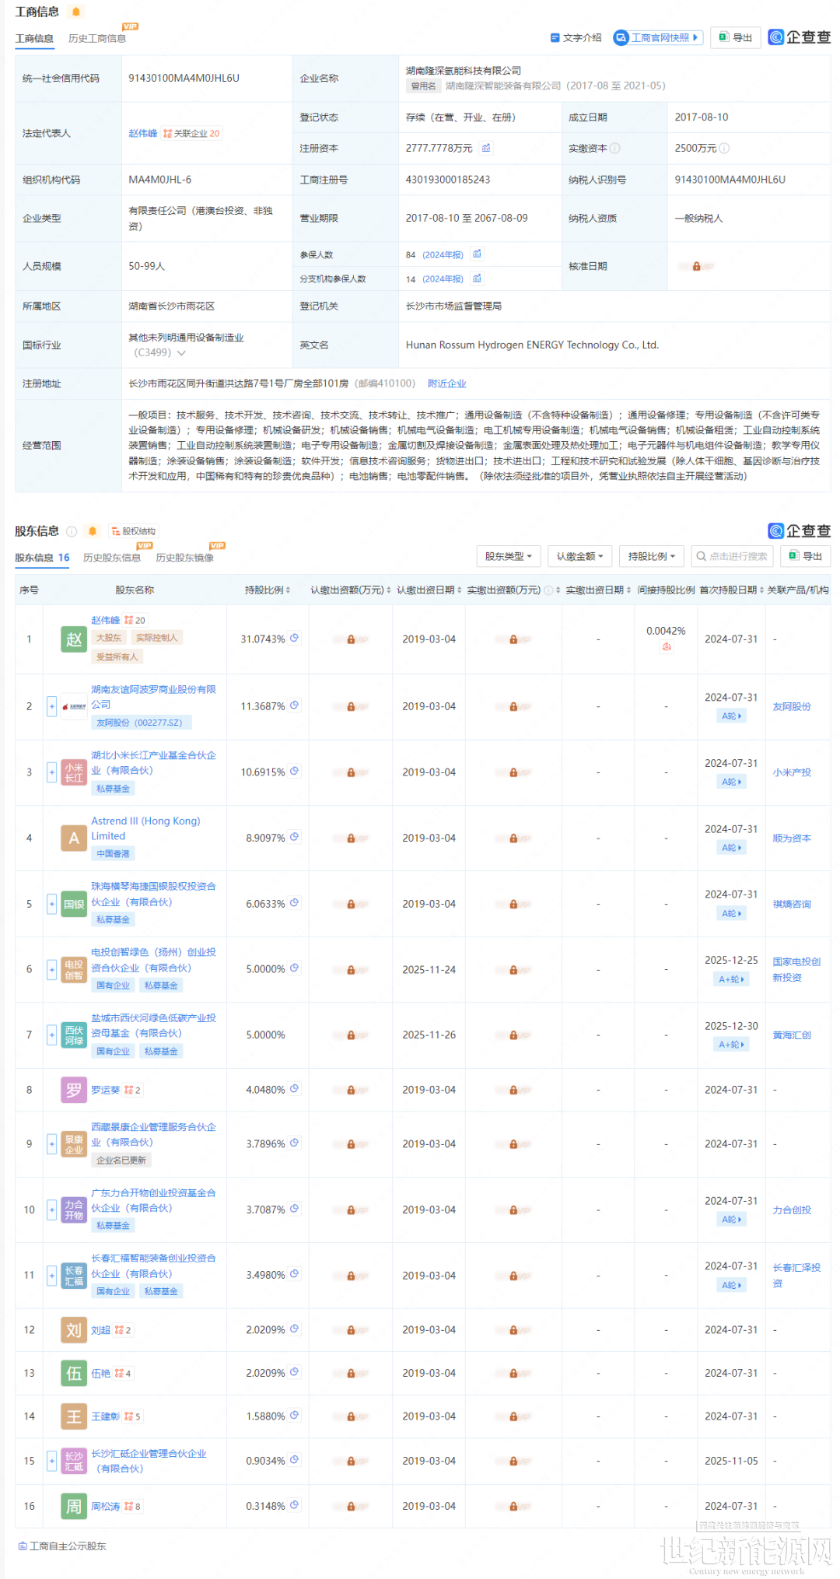Sort table by 认缴出资日期 column
The height and width of the screenshot is (1579, 840).
(x=429, y=590)
